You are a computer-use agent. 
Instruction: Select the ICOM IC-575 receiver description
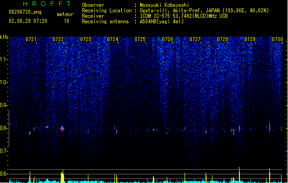[184, 16]
